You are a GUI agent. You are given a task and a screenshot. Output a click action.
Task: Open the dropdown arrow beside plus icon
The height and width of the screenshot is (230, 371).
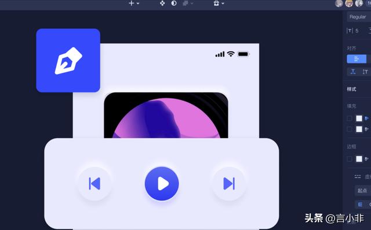(x=138, y=3)
